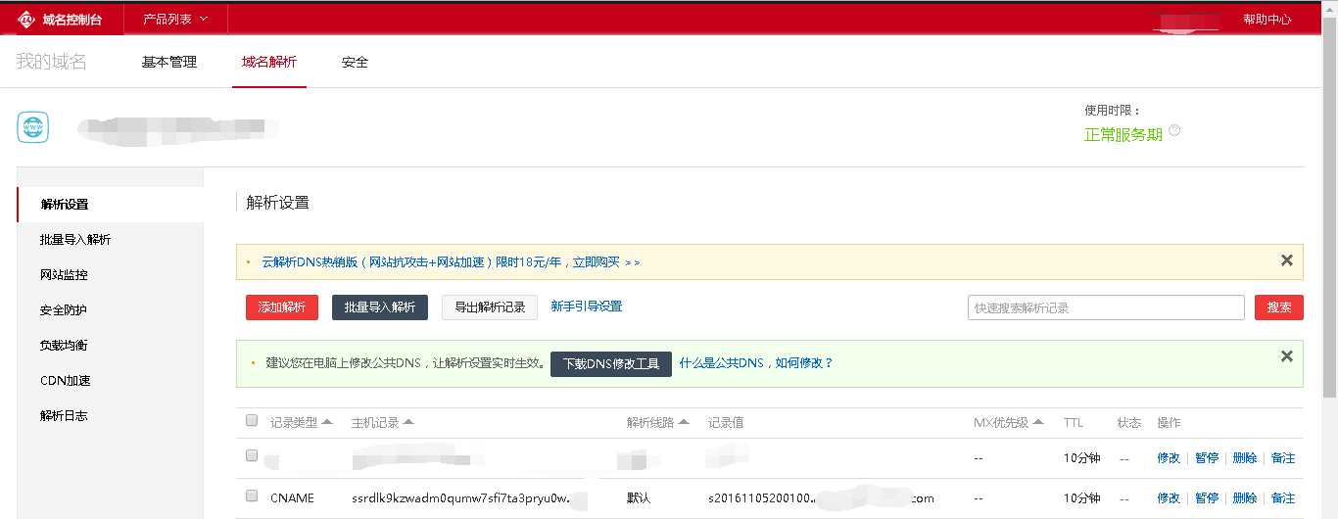Viewport: 1338px width, 519px height.
Task: Check the CNAME record row checkbox
Action: point(252,496)
